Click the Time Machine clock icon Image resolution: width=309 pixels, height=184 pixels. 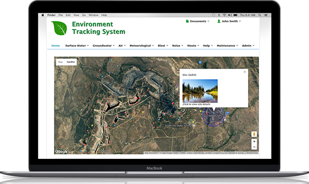pos(213,15)
